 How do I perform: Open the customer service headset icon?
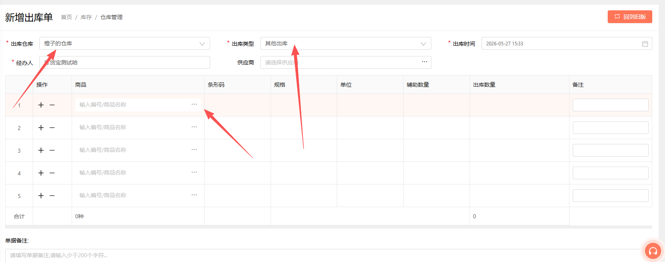[653, 251]
